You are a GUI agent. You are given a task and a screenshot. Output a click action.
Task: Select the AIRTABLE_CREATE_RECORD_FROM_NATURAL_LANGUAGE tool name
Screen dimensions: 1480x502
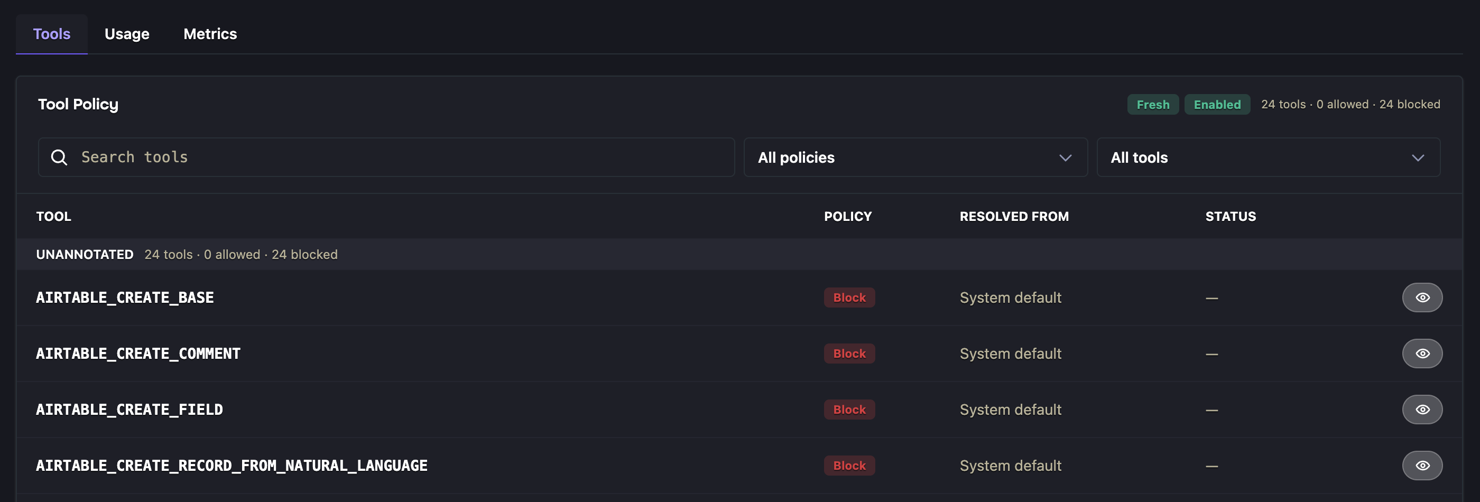coord(232,465)
